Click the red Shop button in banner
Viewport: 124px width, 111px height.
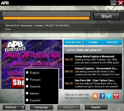18,83
